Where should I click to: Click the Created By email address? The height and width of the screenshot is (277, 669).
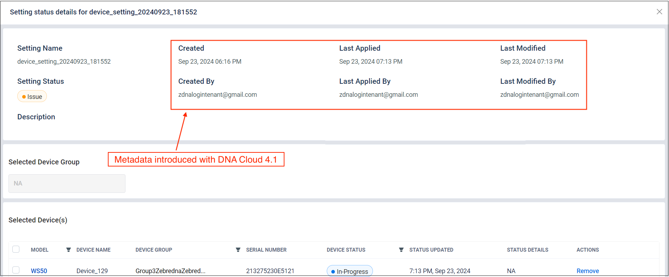[217, 95]
